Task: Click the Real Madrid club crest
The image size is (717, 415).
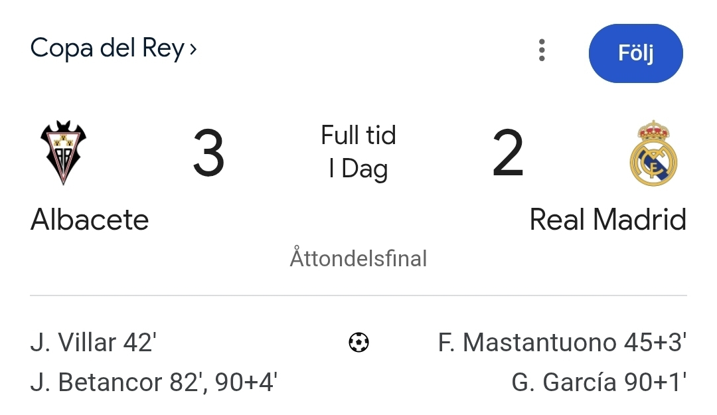Action: click(x=653, y=153)
